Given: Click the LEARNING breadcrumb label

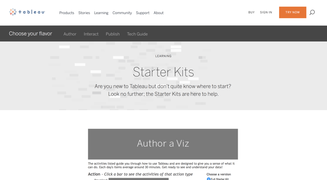Looking at the screenshot, I should 163,56.
